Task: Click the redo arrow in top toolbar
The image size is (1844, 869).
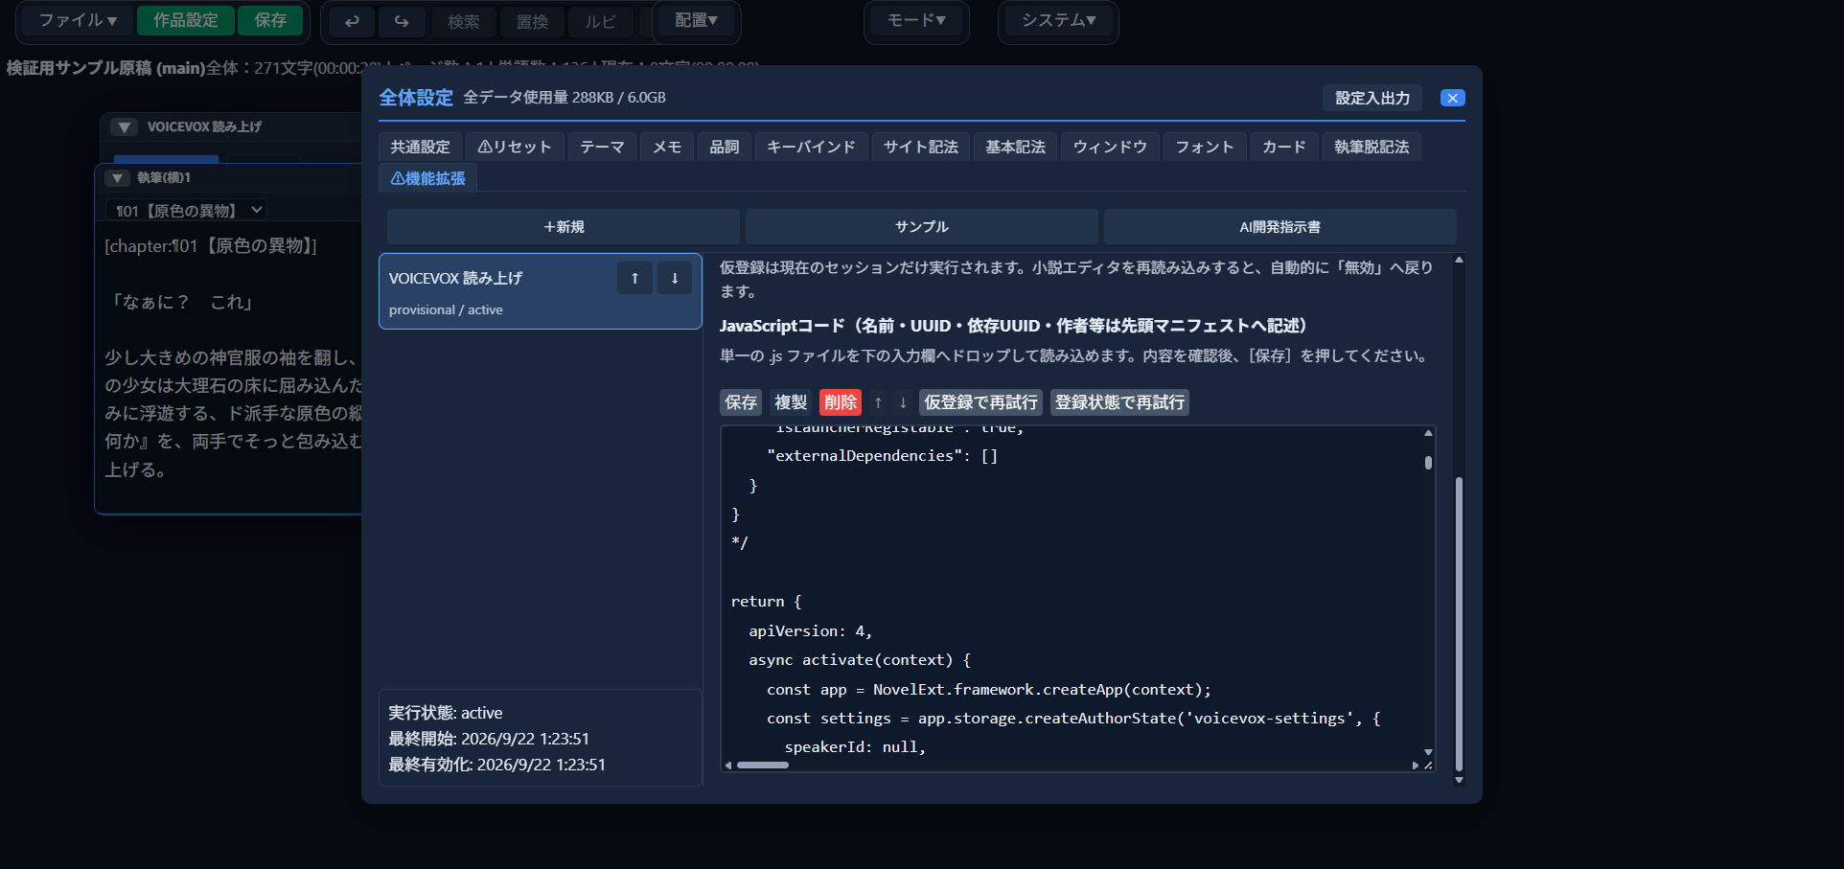Action: [x=401, y=21]
